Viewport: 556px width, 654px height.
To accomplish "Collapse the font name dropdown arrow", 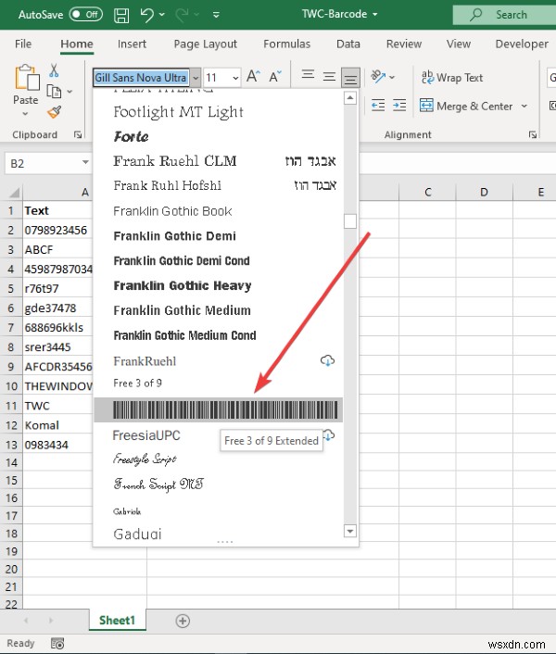I will [196, 78].
